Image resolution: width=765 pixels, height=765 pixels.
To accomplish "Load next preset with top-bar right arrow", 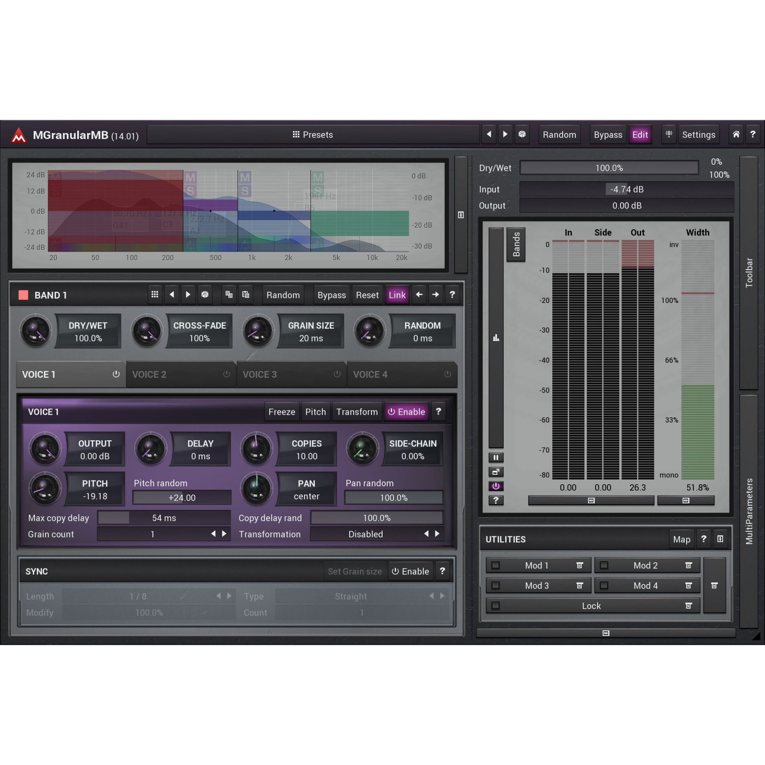I will click(x=505, y=134).
